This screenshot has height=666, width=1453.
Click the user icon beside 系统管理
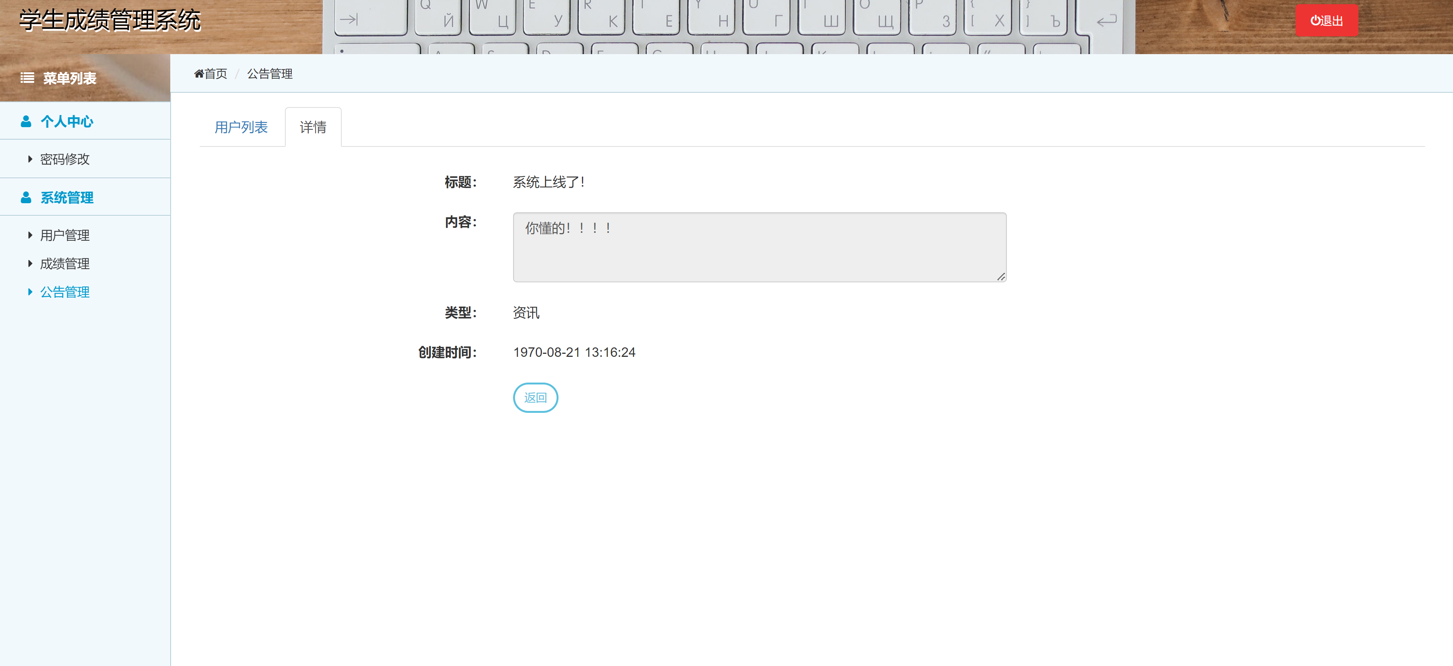point(26,198)
